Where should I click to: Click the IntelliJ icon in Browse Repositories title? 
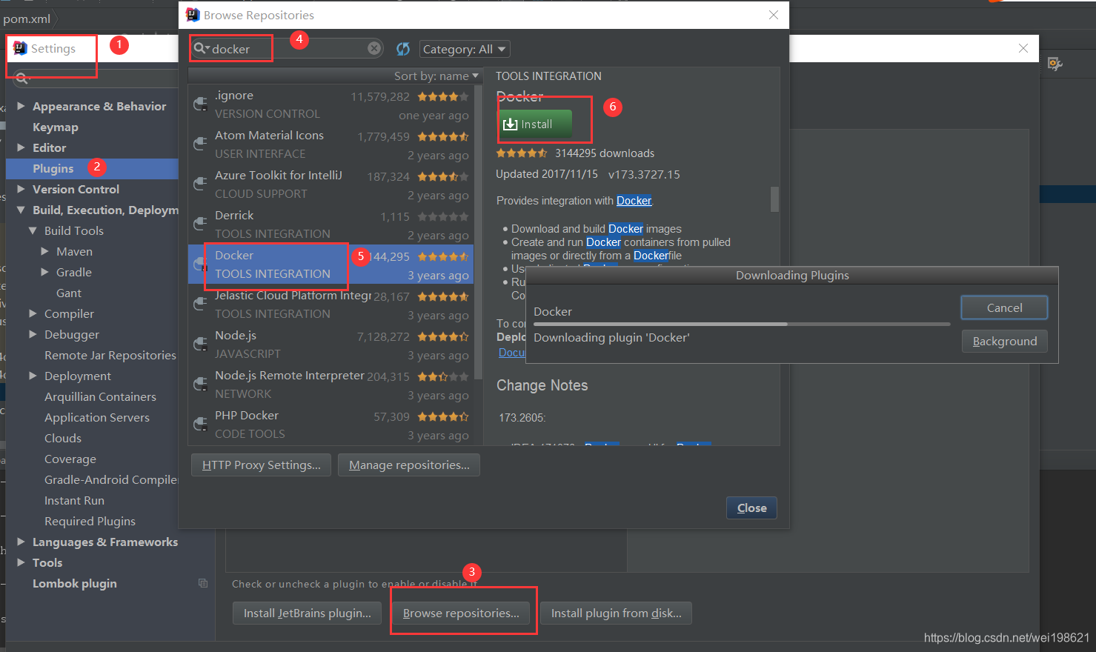click(193, 15)
